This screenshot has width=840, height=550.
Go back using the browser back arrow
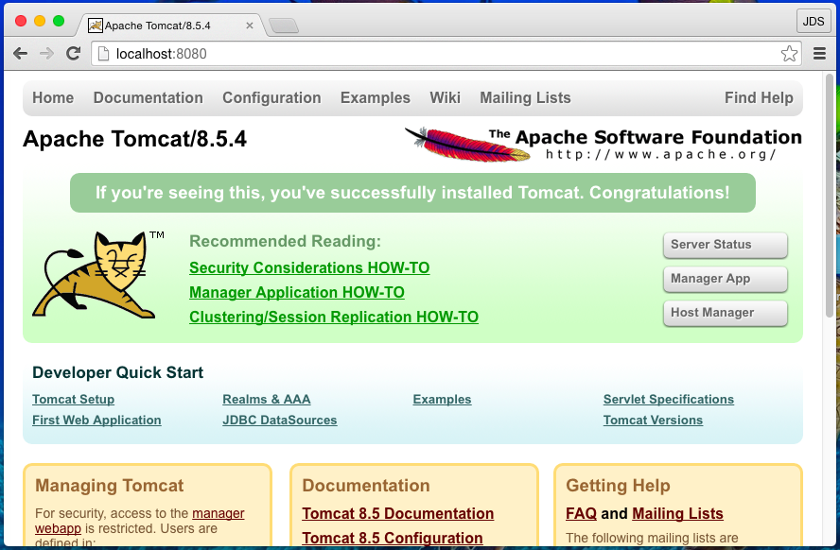[20, 54]
